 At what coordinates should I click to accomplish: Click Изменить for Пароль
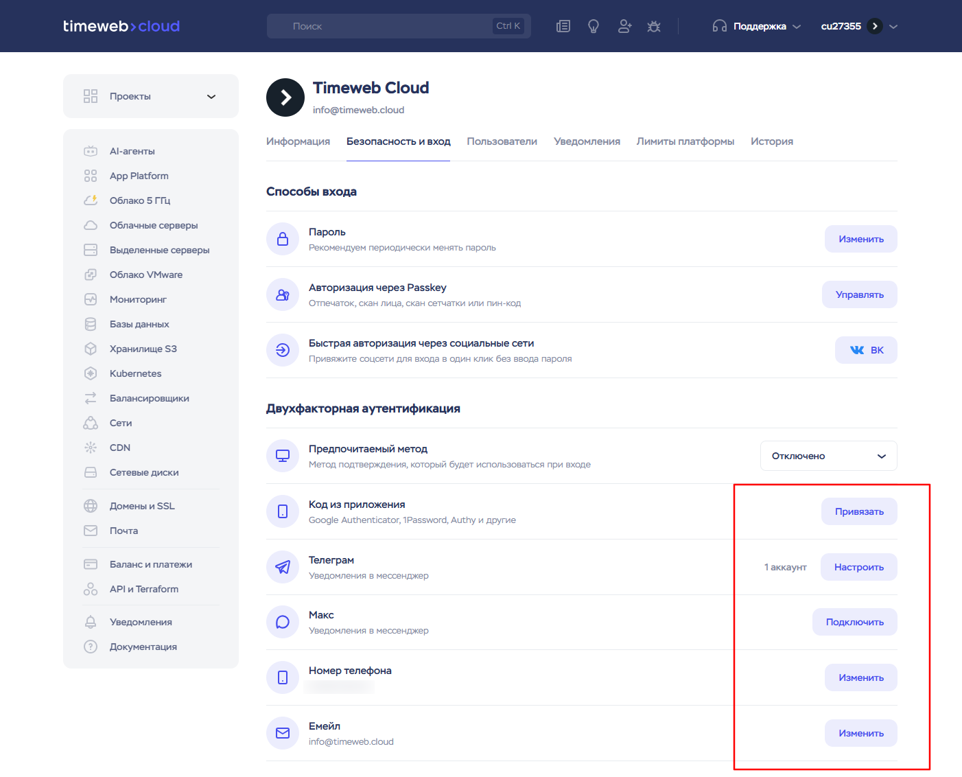pos(861,239)
